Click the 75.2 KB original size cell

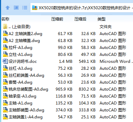pyautogui.click(x=65, y=68)
